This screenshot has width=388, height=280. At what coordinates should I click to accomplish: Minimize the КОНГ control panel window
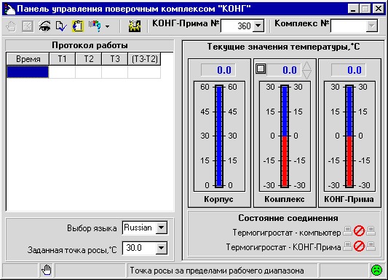point(353,9)
